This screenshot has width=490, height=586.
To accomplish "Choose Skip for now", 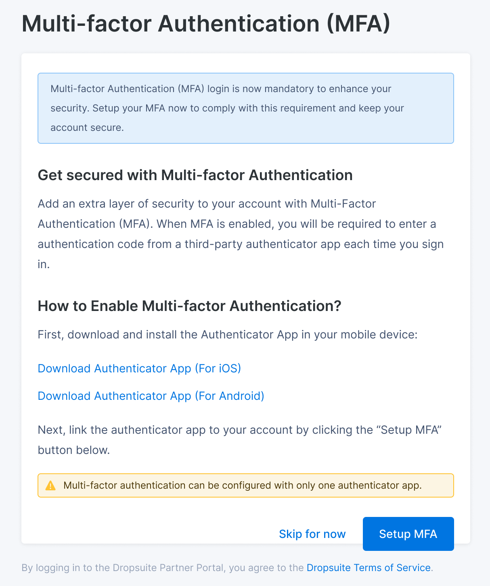I will point(312,534).
